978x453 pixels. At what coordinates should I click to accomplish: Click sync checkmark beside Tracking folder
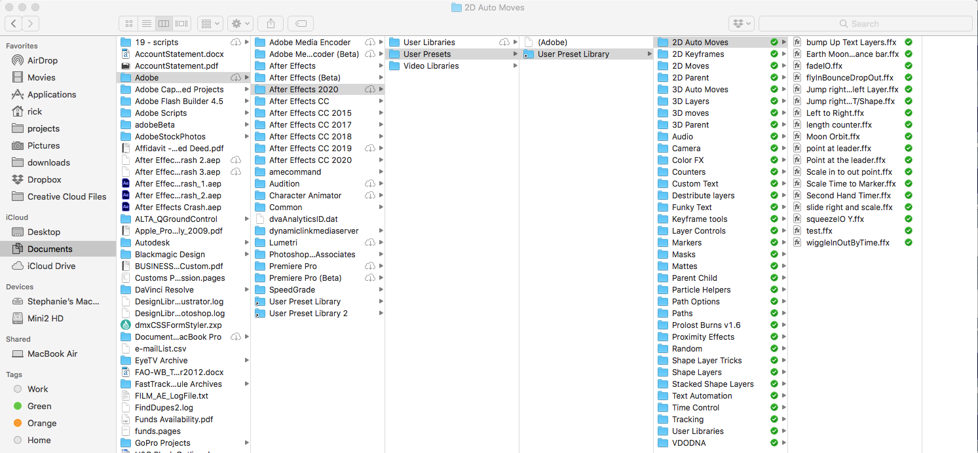(774, 419)
